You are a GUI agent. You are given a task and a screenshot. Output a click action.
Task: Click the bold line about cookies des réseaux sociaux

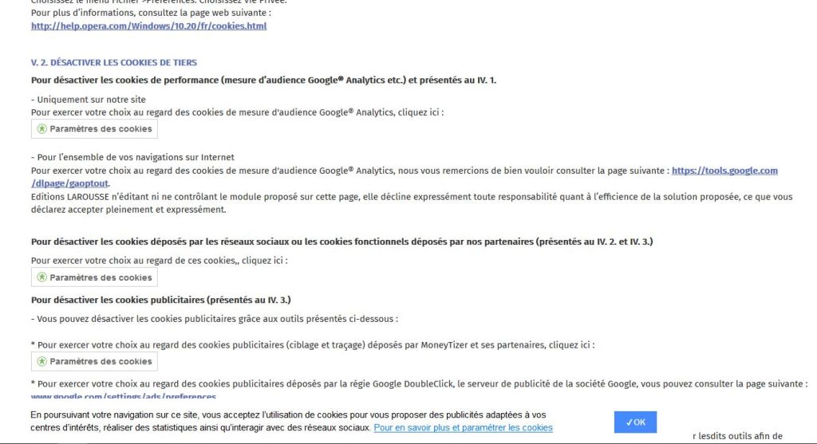pos(341,241)
